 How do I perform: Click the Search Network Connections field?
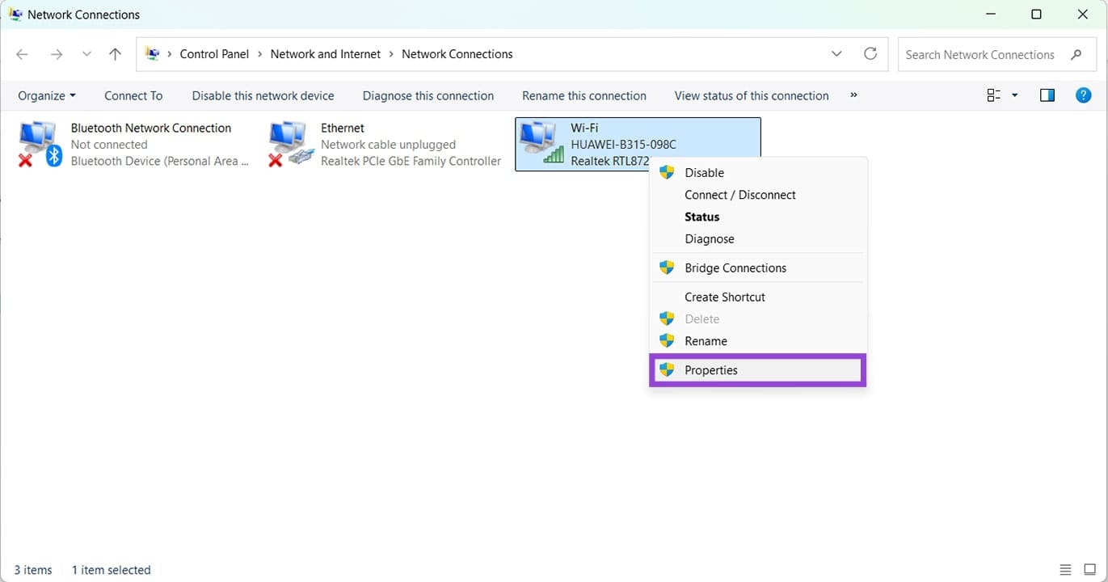(980, 55)
